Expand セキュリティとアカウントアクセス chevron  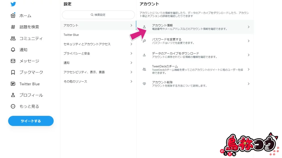(131, 44)
